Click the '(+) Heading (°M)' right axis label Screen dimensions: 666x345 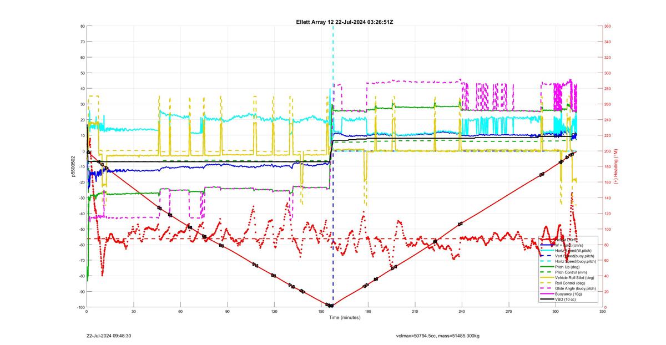click(x=615, y=166)
